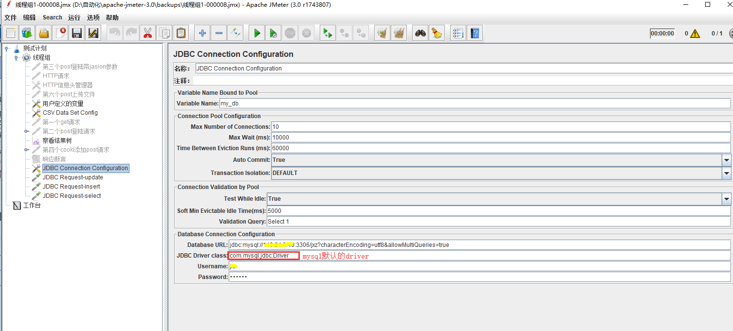This screenshot has height=331, width=733.
Task: Select JDBC Request-insert in the tree
Action: (71, 187)
